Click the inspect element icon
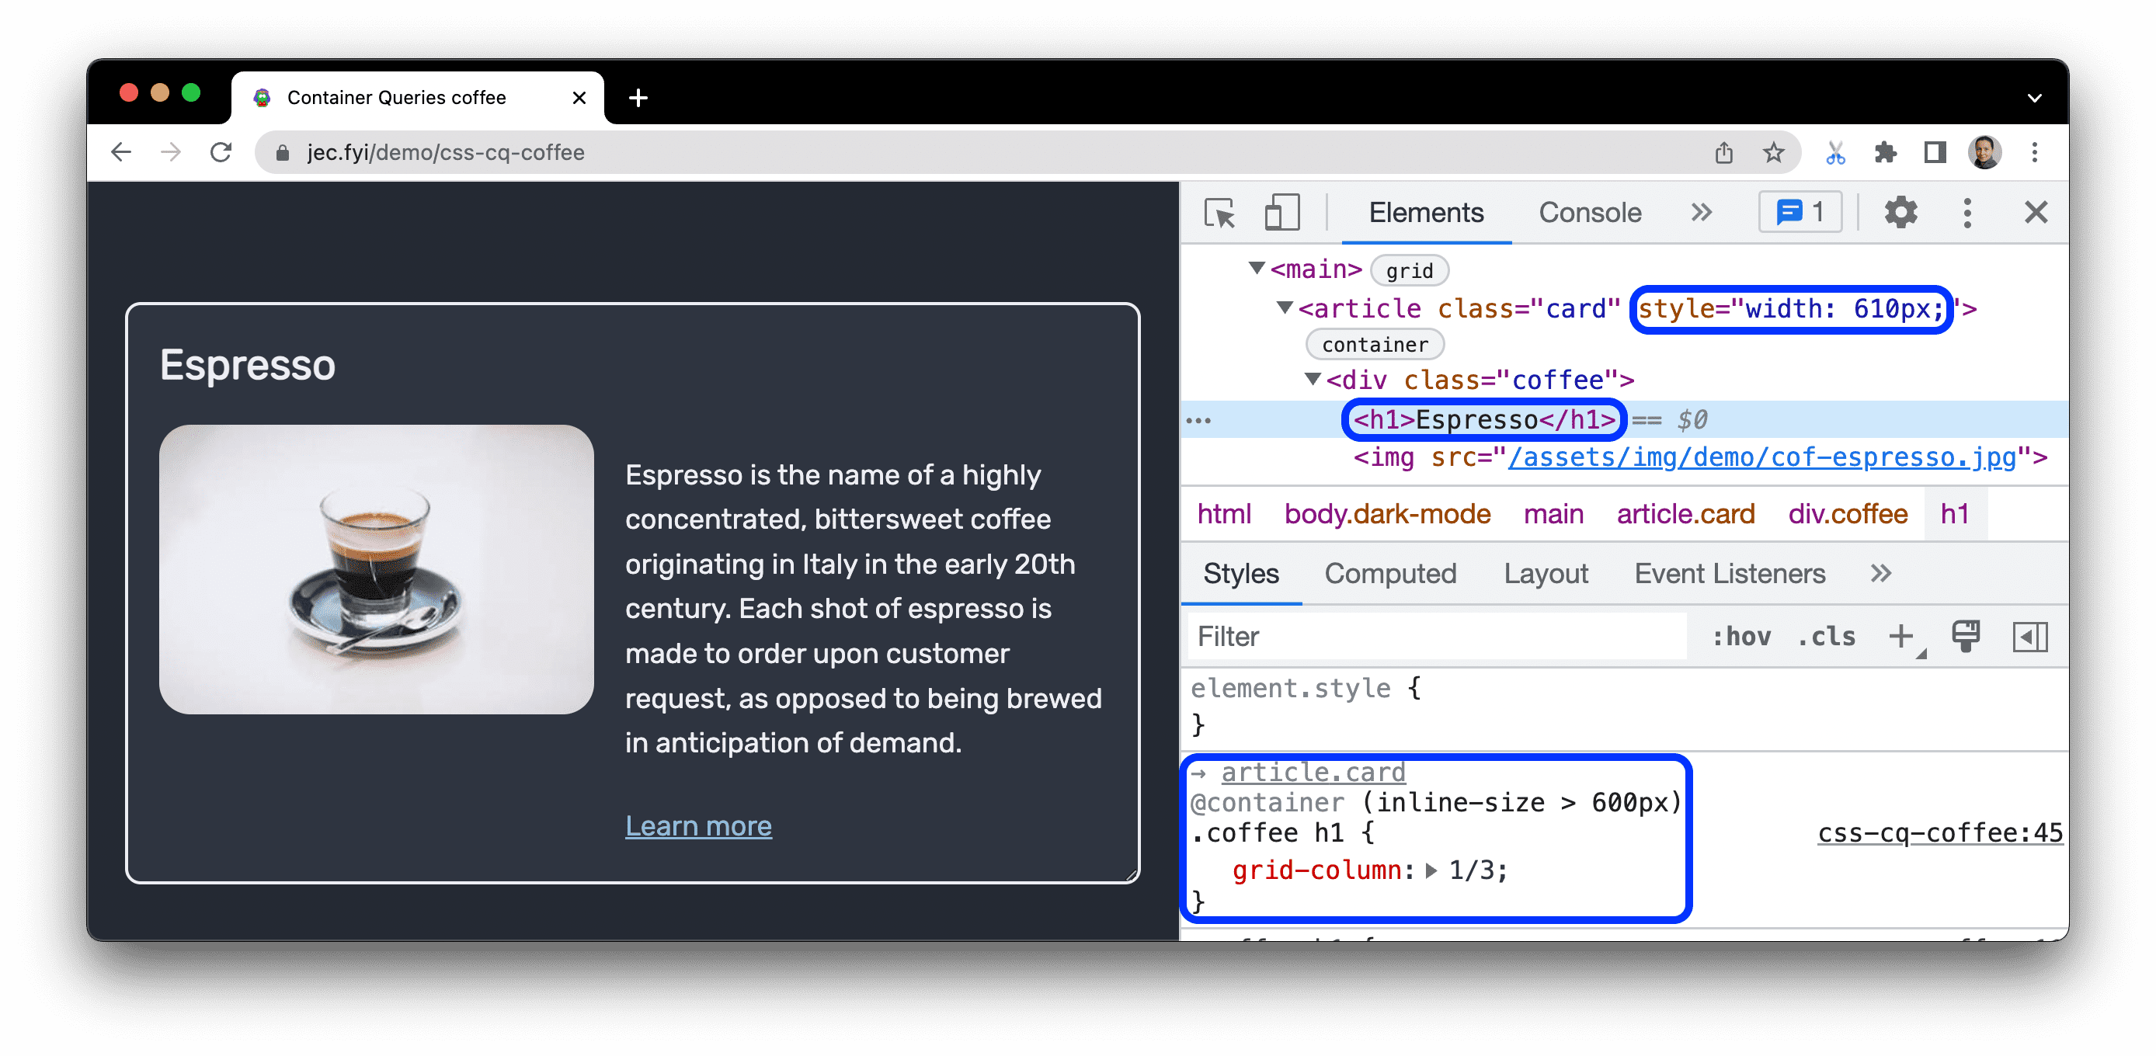2156x1056 pixels. [1221, 214]
